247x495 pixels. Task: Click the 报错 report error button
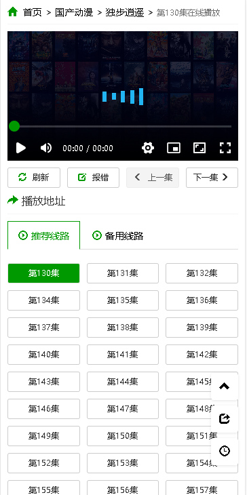pyautogui.click(x=93, y=178)
